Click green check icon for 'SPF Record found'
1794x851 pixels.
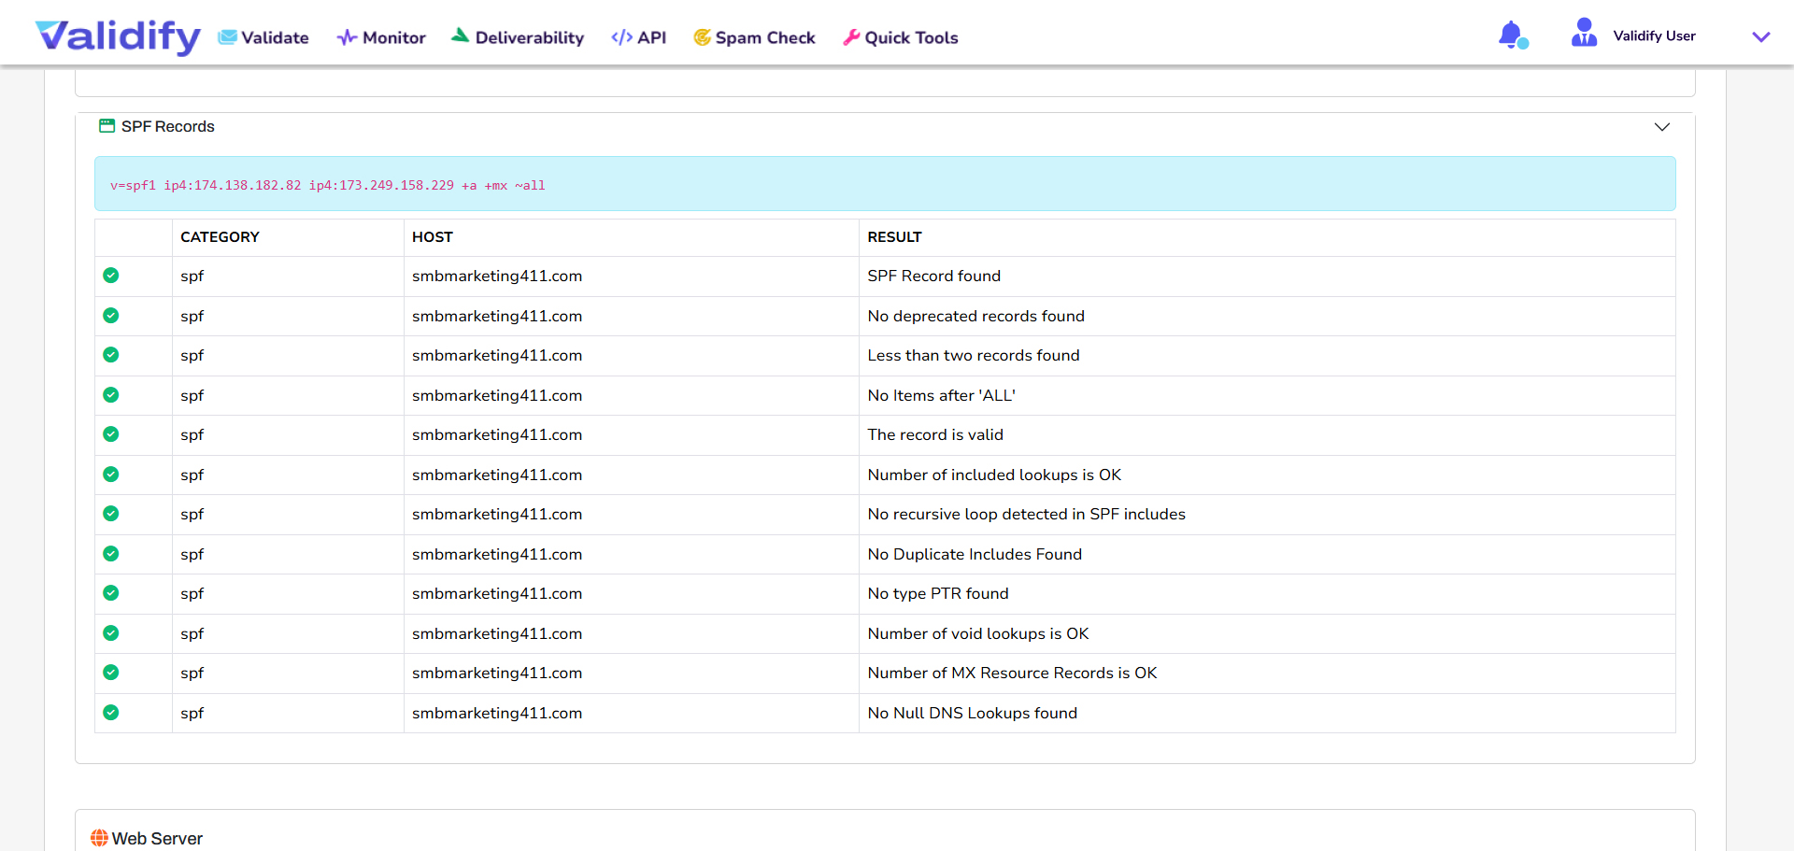coord(111,276)
